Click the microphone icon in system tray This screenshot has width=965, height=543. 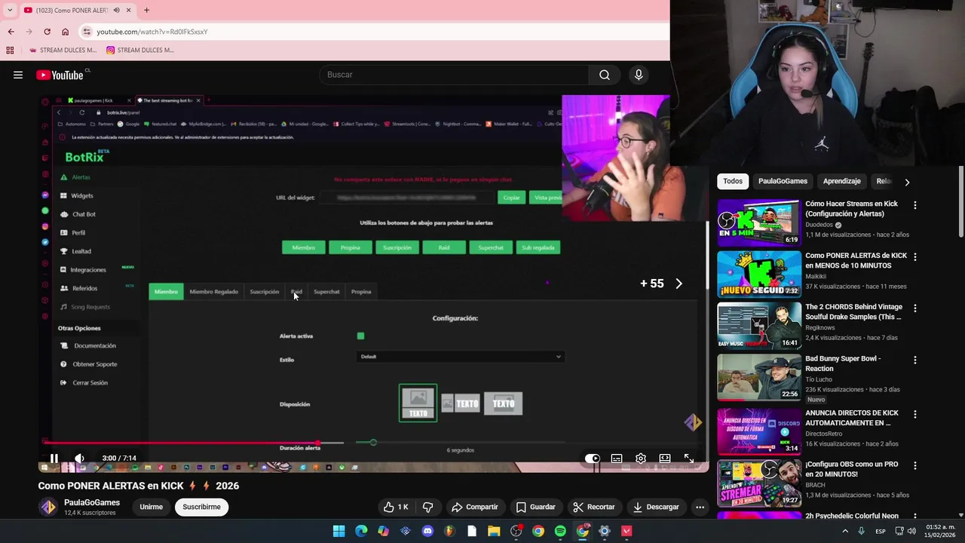click(861, 531)
